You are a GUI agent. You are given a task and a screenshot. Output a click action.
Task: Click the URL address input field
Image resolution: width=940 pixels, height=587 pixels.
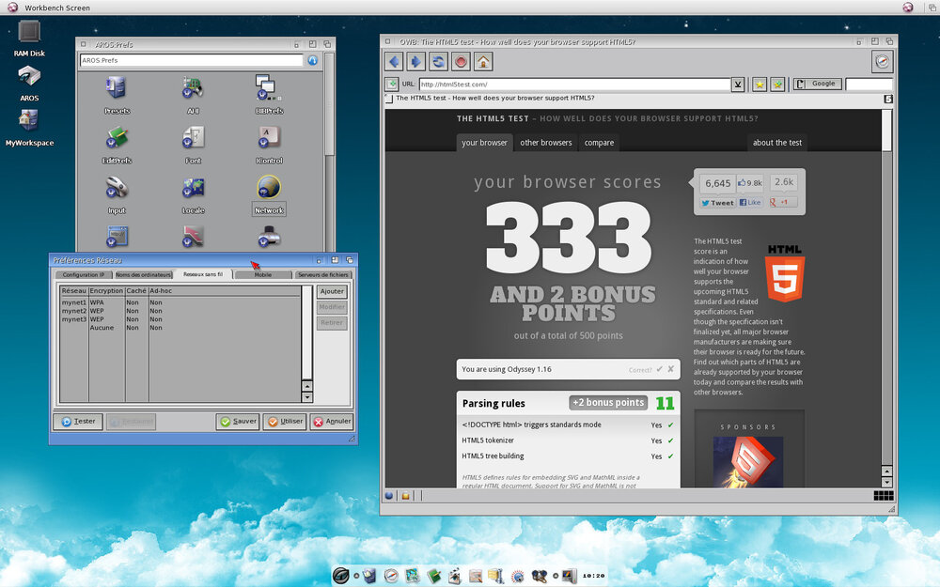(x=573, y=84)
